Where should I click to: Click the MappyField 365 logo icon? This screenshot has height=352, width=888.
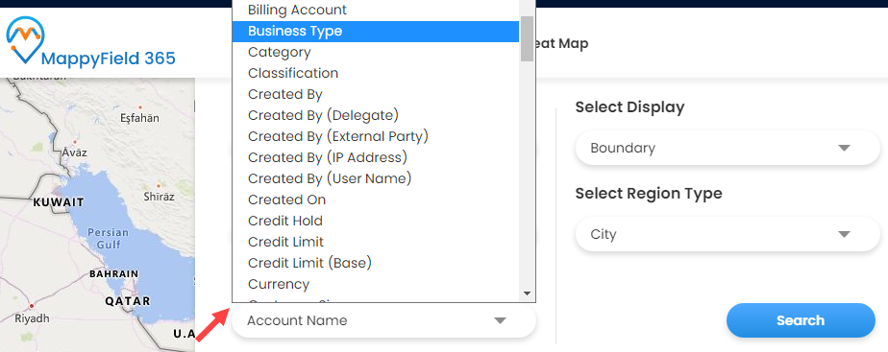pos(26,39)
